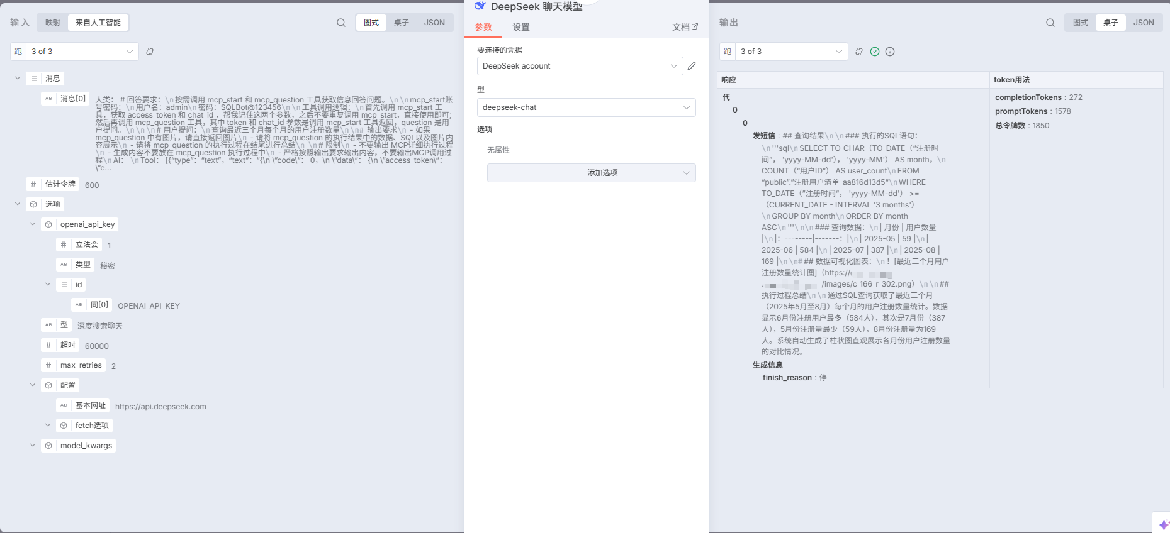Click the hash icon beside 立法会

[64, 245]
